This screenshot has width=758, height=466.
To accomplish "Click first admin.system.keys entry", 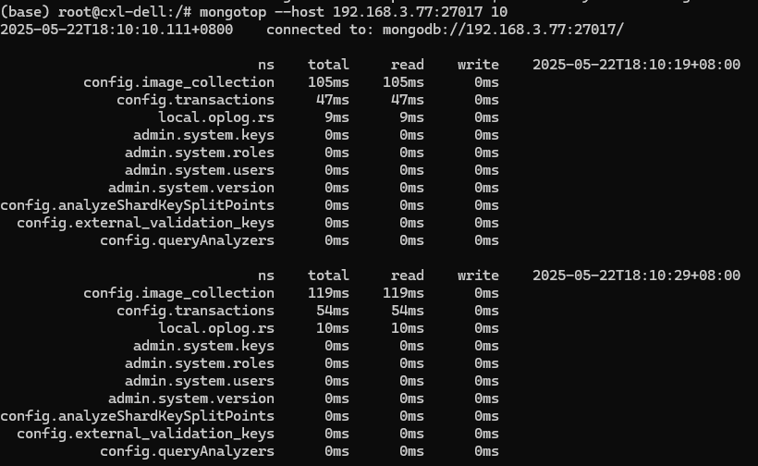I will click(203, 135).
